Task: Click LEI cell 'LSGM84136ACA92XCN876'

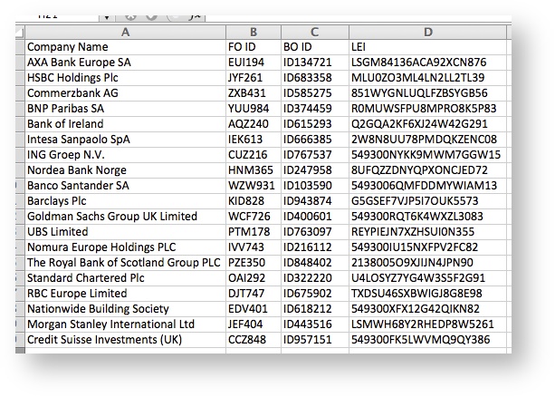Action: (x=428, y=63)
